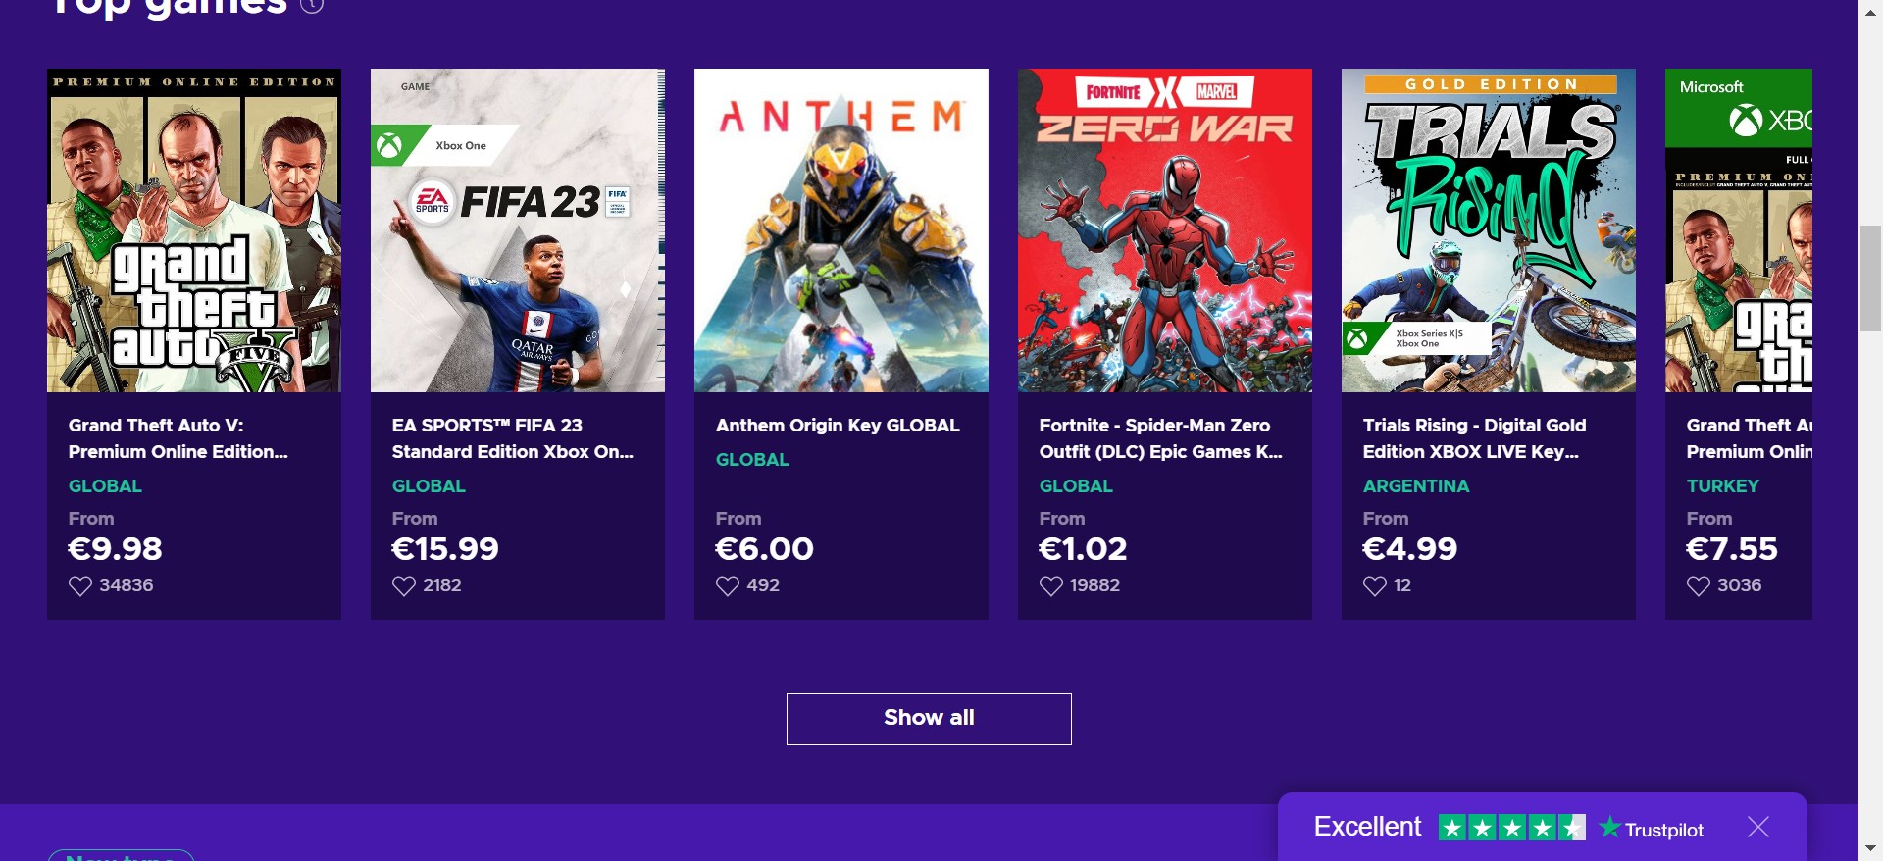Screen dimensions: 1883x861
Task: Click the Trials Rising Gold Edition cover
Action: click(1489, 230)
